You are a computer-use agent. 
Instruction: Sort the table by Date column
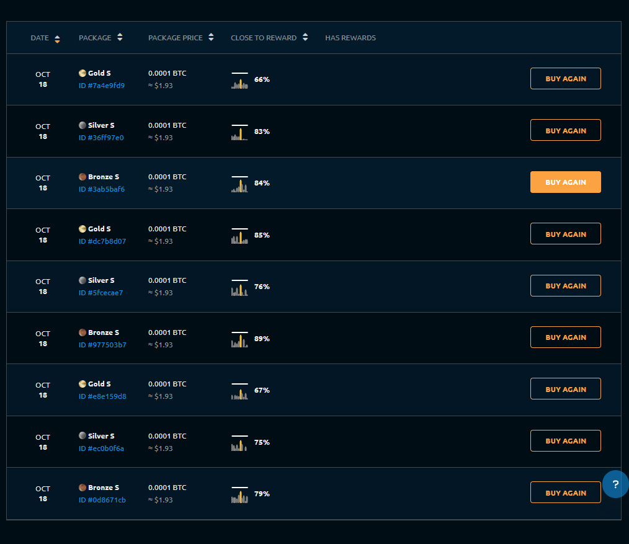pos(45,38)
